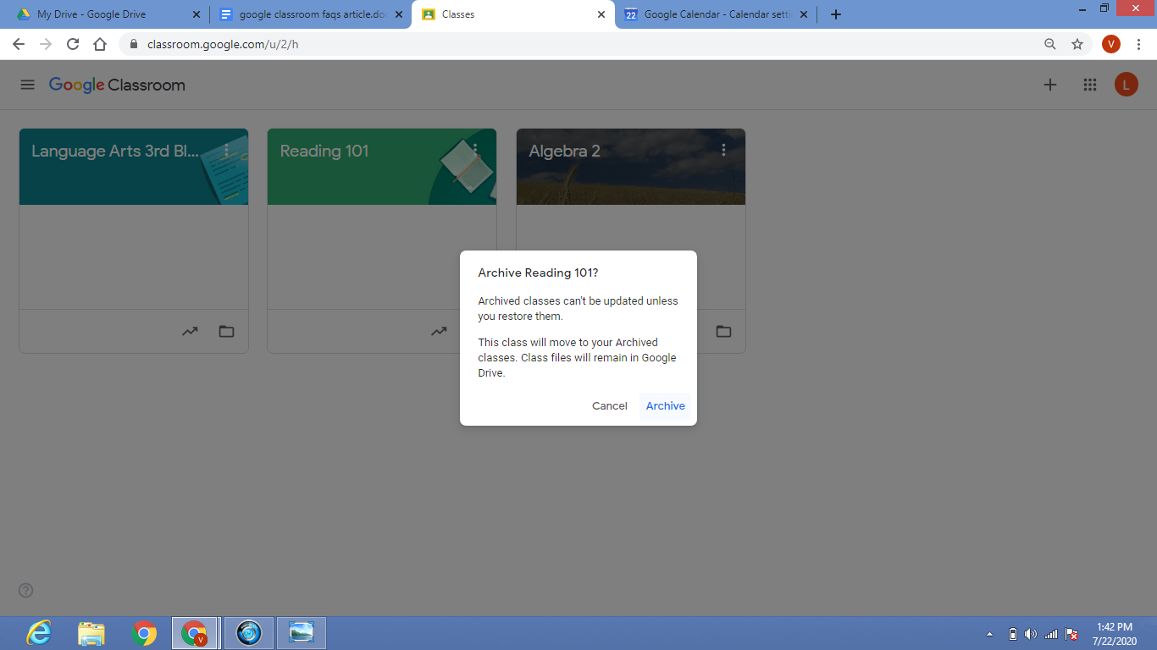Click the plus icon to create or join a class
Viewport: 1157px width, 650px height.
click(1050, 85)
